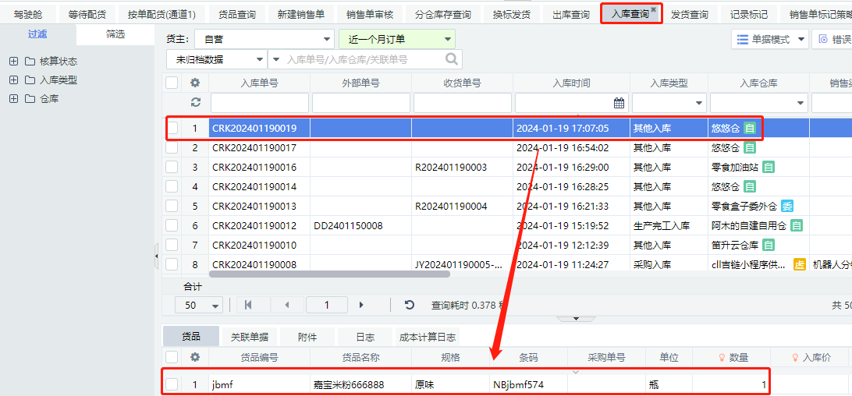Open the 关联单据 detail tab
This screenshot has width=852, height=396.
coord(250,337)
